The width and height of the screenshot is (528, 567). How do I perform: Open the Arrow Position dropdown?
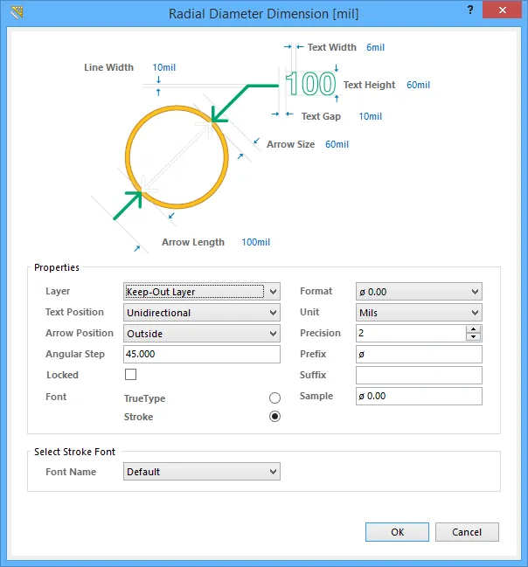[x=202, y=334]
